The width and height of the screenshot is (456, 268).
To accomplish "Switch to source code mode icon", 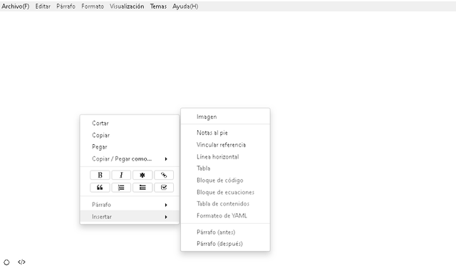I will click(21, 262).
